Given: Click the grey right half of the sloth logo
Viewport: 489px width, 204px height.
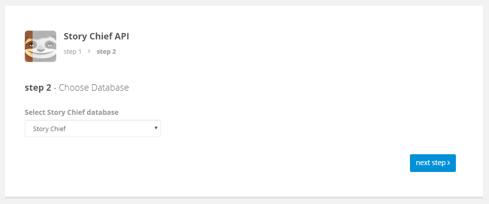Looking at the screenshot, I should (x=44, y=46).
